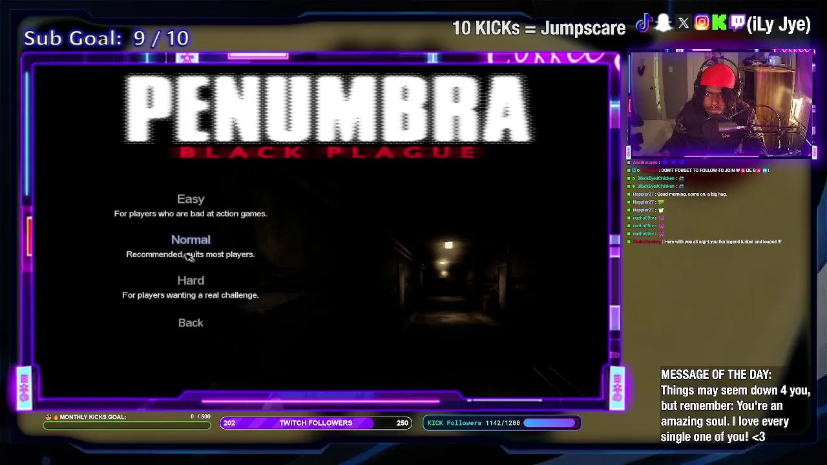The width and height of the screenshot is (827, 465).
Task: Click "You're an amazing soul" message text
Action: (725, 413)
